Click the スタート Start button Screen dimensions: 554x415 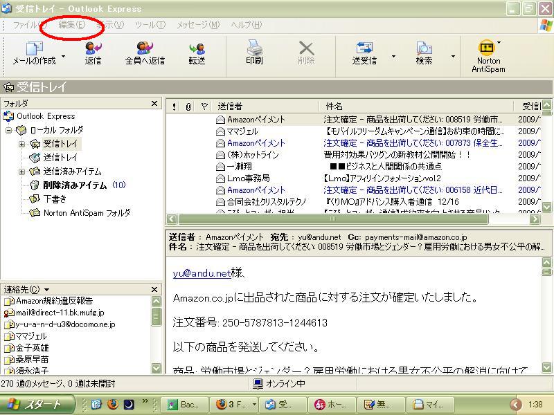[37, 405]
